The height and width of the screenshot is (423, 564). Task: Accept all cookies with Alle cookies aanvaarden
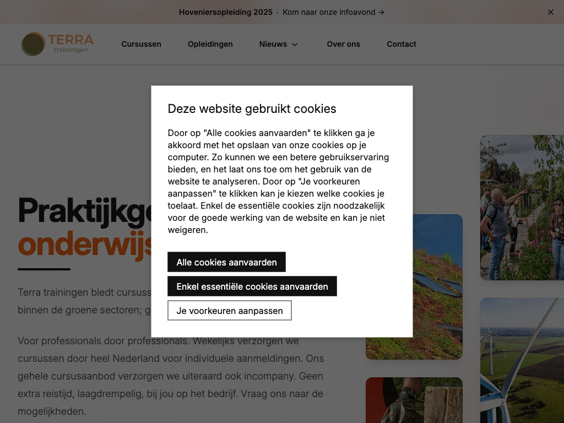coord(226,262)
